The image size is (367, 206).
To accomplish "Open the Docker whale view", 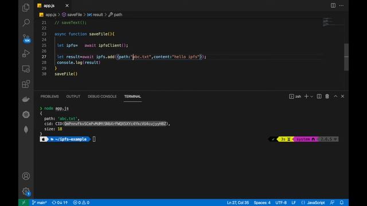I will (x=26, y=99).
